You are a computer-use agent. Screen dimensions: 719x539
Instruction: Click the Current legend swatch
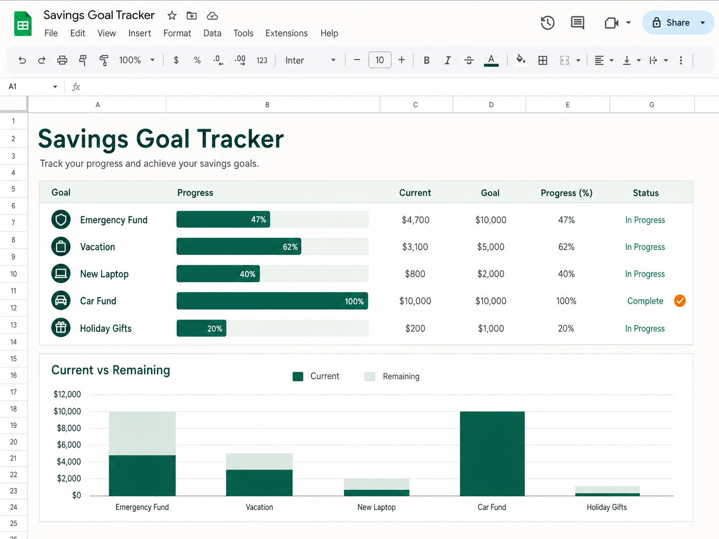[298, 377]
